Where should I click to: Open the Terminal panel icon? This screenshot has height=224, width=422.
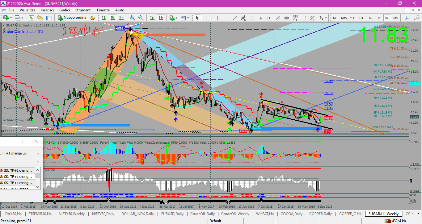49,18
